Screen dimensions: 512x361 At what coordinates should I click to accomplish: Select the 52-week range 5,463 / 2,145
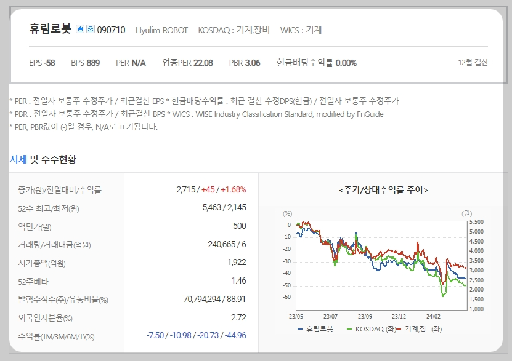(x=224, y=207)
